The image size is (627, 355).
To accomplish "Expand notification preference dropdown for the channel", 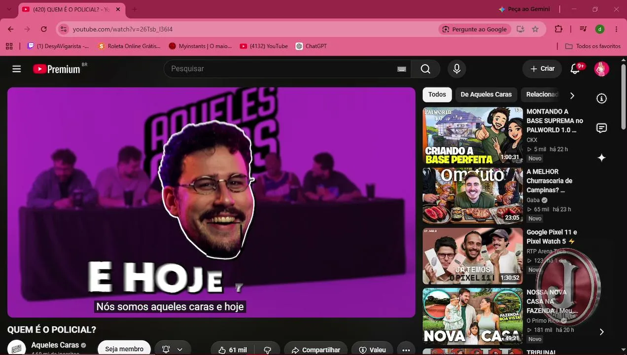I will [x=173, y=349].
